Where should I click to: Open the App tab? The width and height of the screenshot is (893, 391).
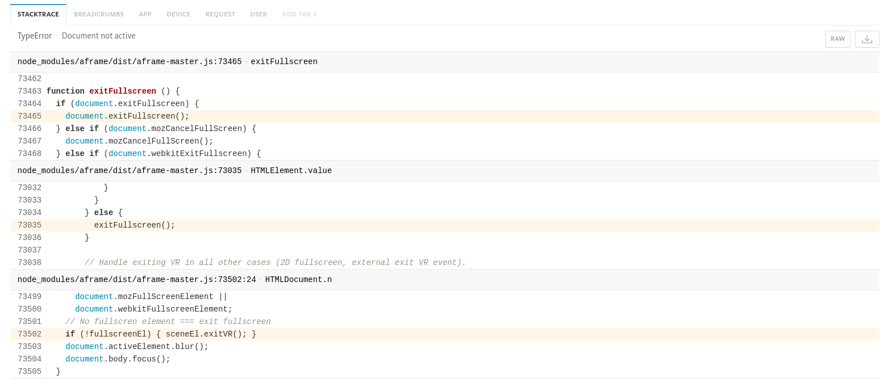pos(145,14)
